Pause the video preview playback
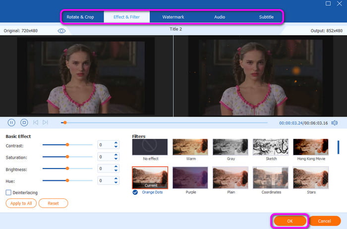This screenshot has width=347, height=229. coord(11,122)
